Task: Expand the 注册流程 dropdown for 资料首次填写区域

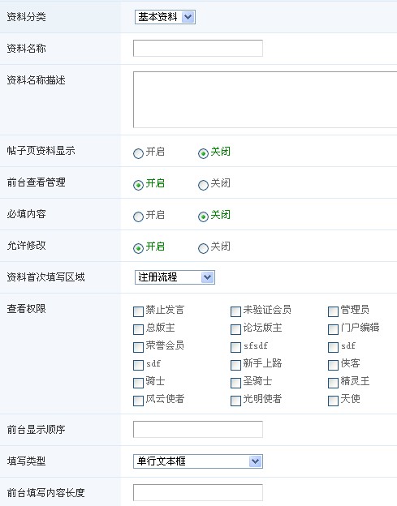Action: coord(175,277)
